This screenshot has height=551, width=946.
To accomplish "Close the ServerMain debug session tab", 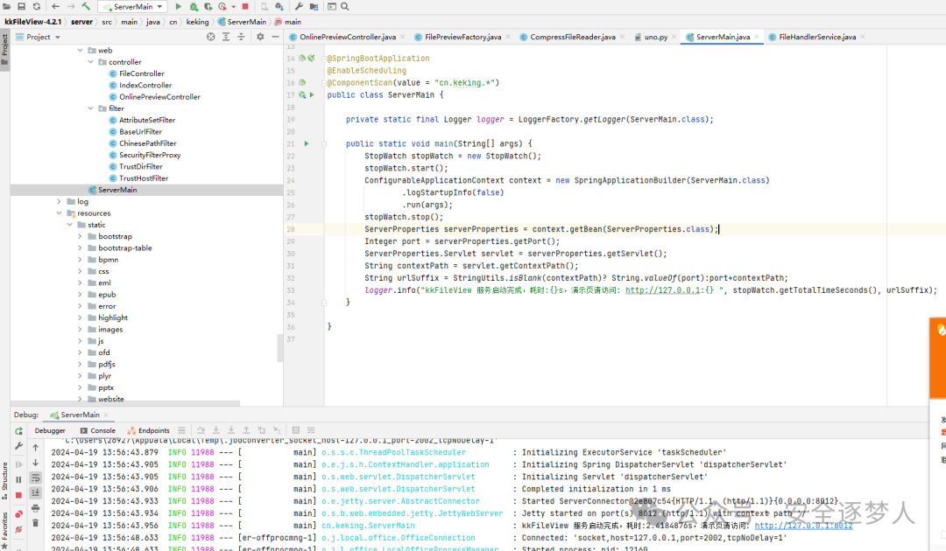I will click(106, 415).
